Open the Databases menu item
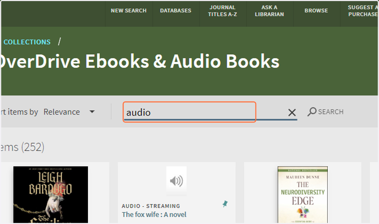 [176, 11]
